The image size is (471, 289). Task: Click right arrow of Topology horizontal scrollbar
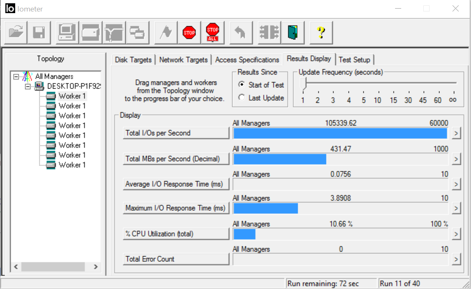pos(95,267)
